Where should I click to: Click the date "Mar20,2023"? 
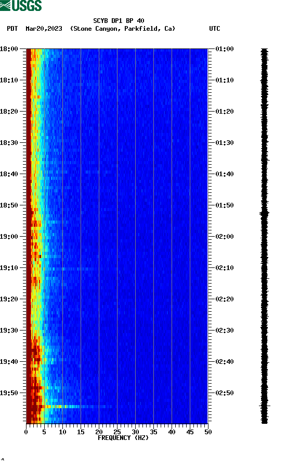pos(44,29)
